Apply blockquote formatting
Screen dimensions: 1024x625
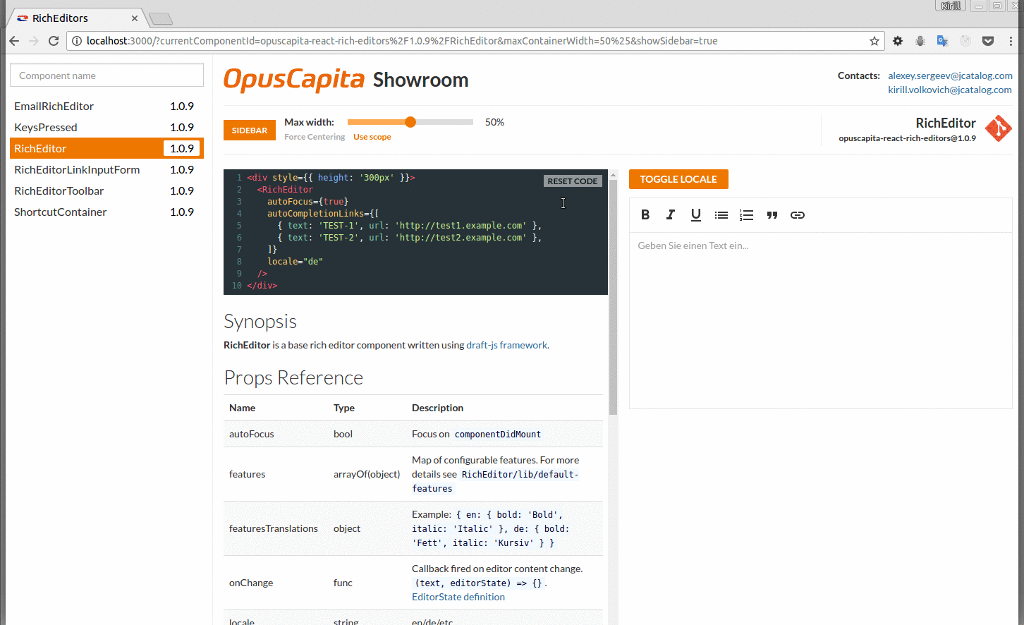coord(772,215)
